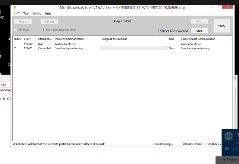Collapse TeamViewer panel using the chevron arrow
The width and height of the screenshot is (239, 164).
tap(219, 160)
